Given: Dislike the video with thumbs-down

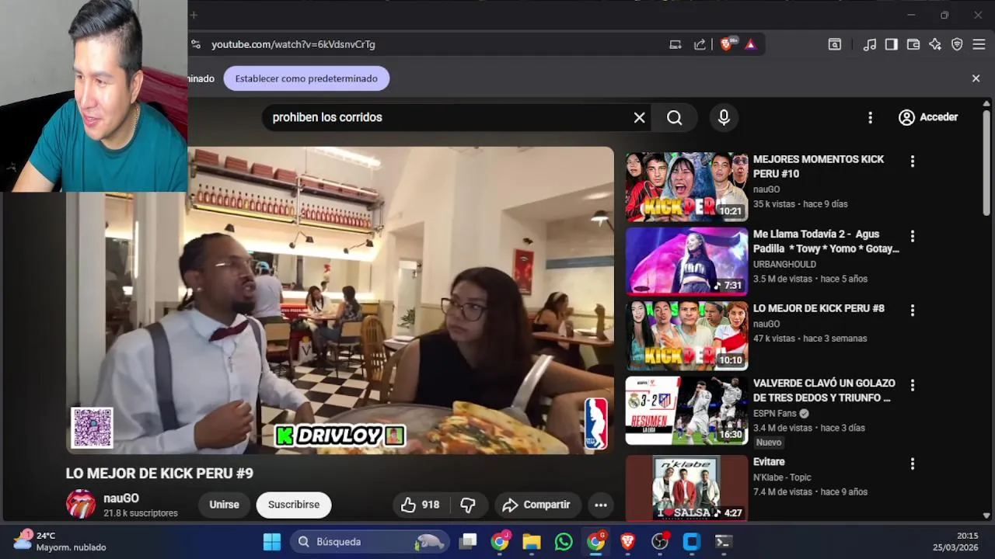Looking at the screenshot, I should (467, 505).
